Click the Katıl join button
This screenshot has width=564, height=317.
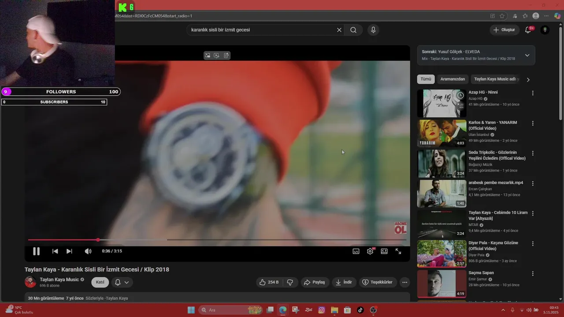[x=100, y=282]
